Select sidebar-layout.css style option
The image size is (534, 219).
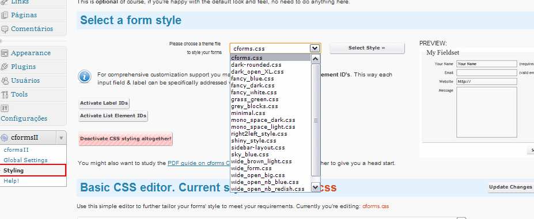[x=271, y=148]
